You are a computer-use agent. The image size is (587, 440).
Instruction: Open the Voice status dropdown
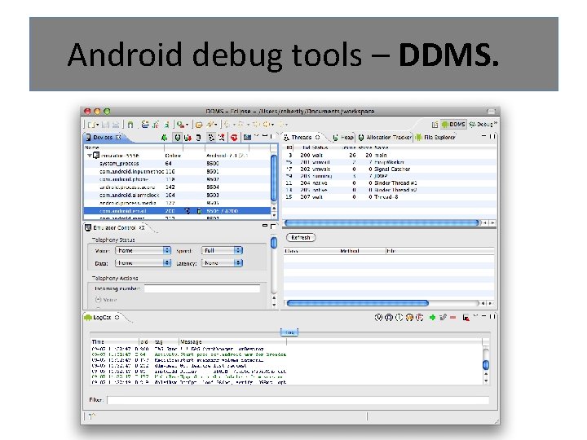coord(143,250)
